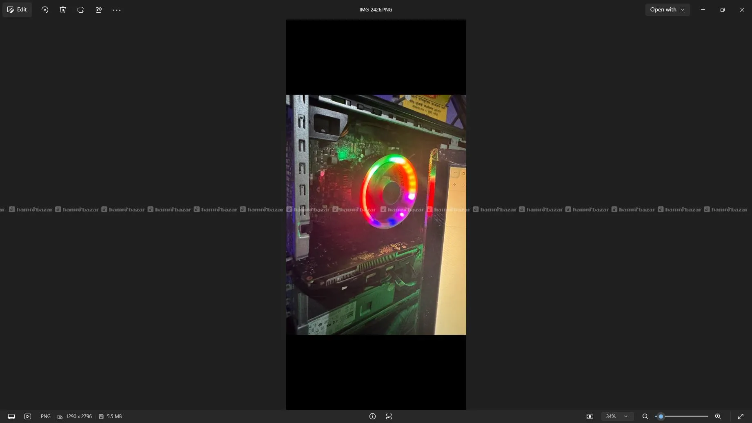752x423 pixels.
Task: Print the image via the printer icon
Action: (81, 10)
